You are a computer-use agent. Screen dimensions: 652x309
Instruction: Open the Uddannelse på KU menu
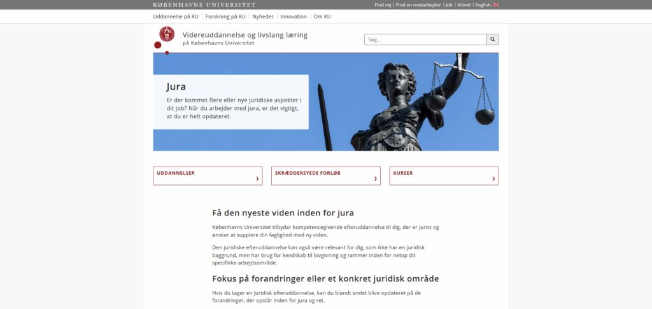tap(176, 17)
